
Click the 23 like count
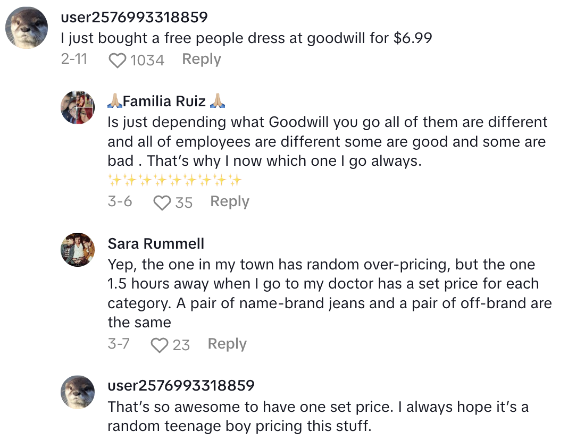point(181,345)
